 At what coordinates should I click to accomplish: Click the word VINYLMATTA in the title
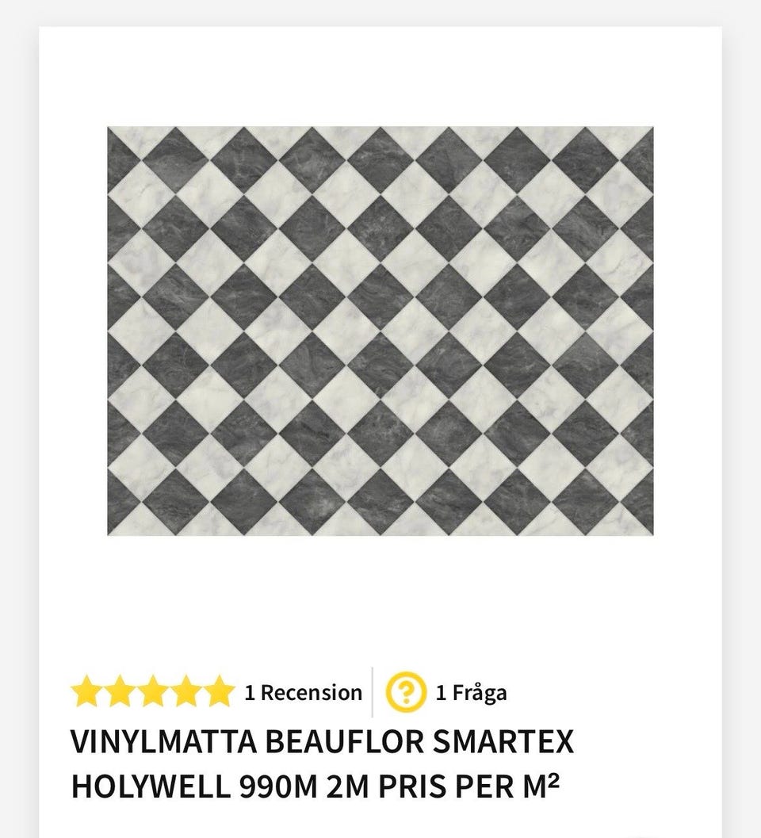pyautogui.click(x=163, y=742)
